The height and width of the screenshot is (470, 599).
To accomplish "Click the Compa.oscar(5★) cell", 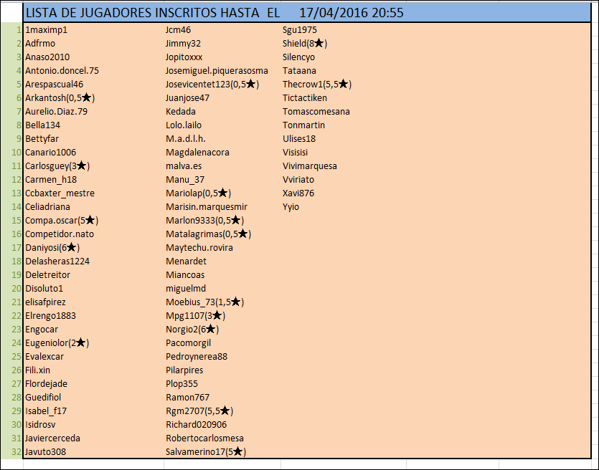I will tap(62, 220).
